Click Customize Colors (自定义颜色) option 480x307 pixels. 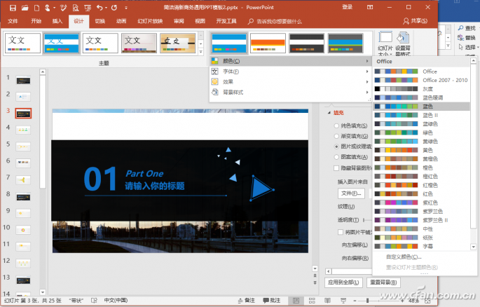point(404,257)
